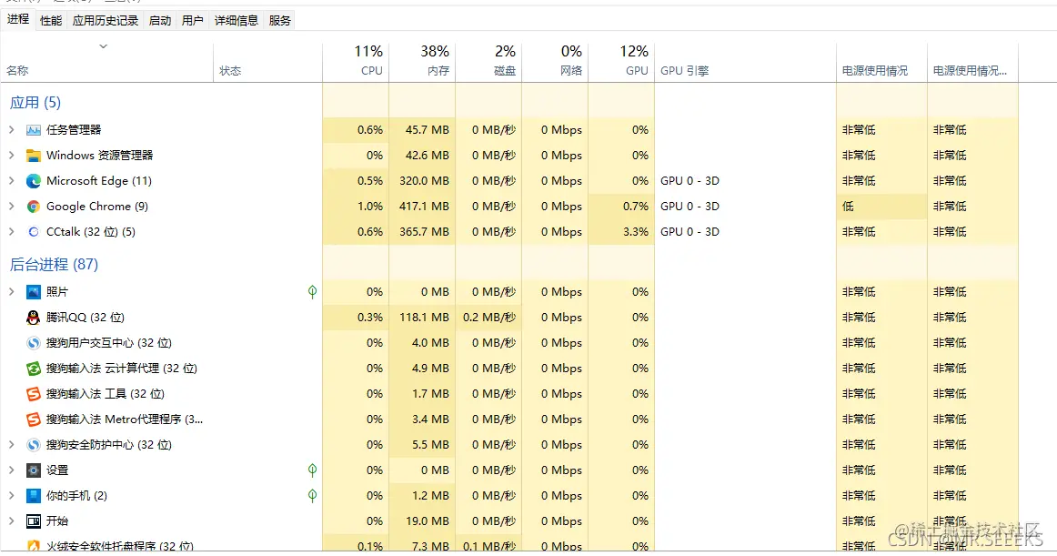
Task: Open the 服务 tab
Action: click(280, 20)
